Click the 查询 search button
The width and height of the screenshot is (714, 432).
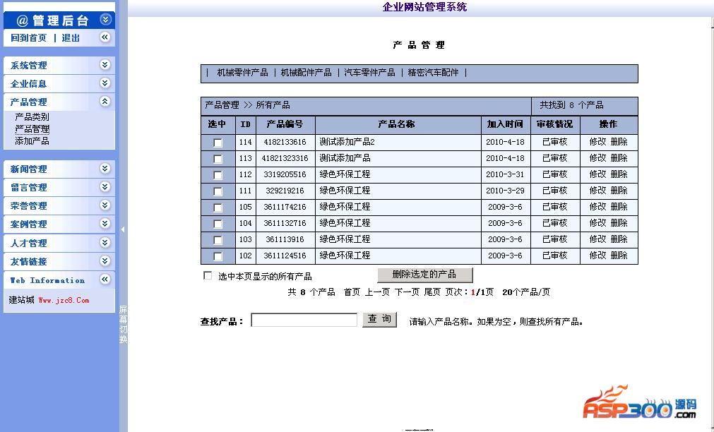pos(379,320)
